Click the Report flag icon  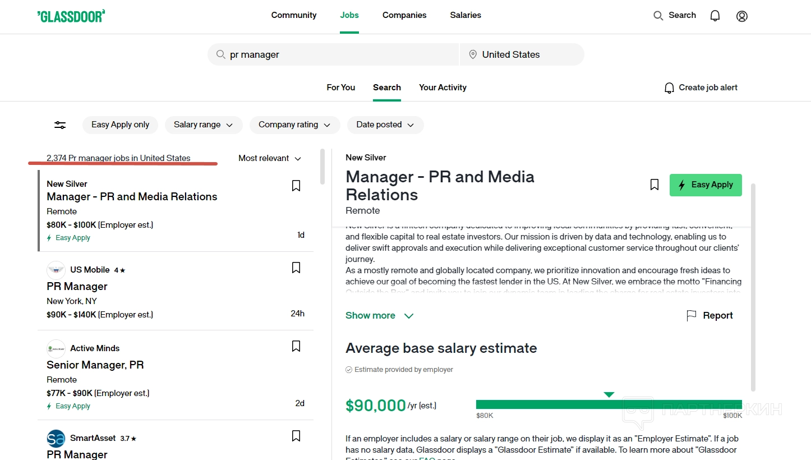(x=692, y=315)
